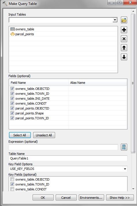Open the browse folder icon for Input Tables
Image resolution: width=137 pixels, height=206 pixels.
pyautogui.click(x=124, y=20)
